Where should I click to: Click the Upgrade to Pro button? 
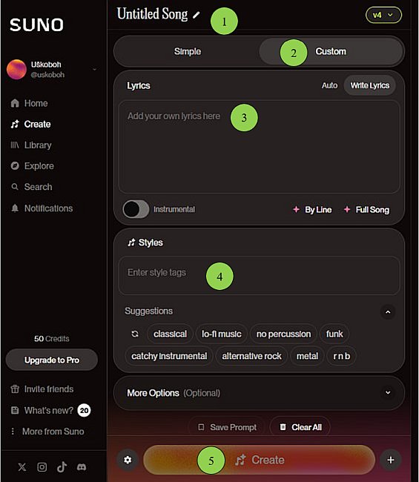click(x=52, y=360)
